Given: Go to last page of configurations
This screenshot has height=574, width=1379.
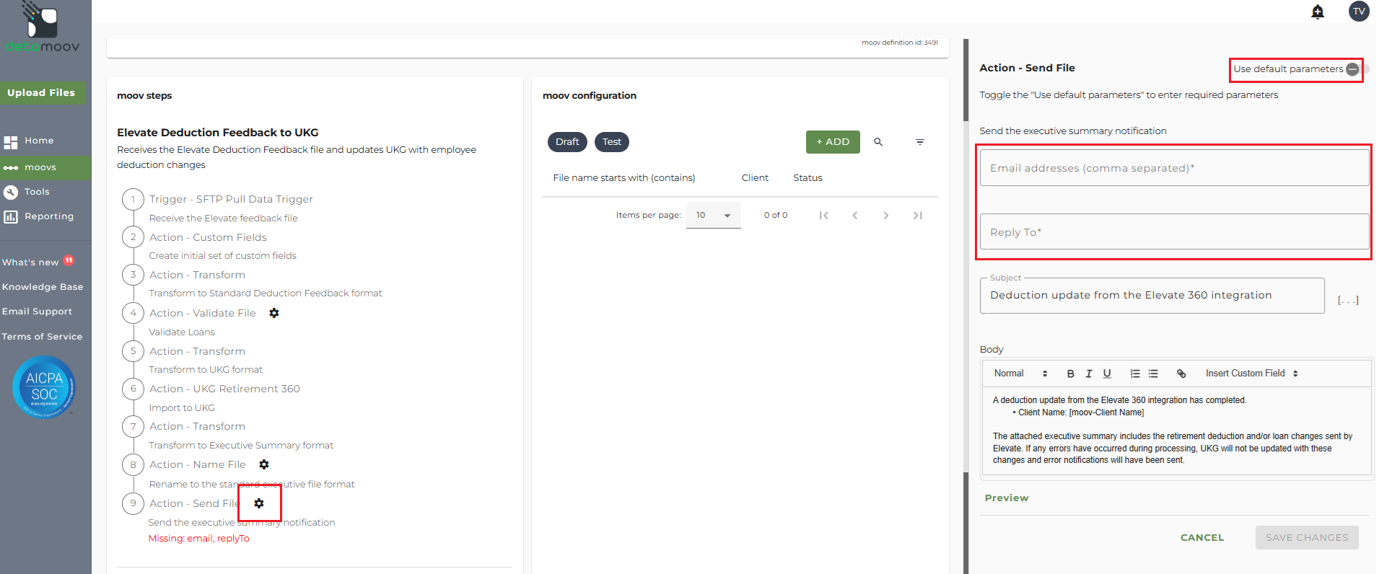Looking at the screenshot, I should tap(917, 215).
